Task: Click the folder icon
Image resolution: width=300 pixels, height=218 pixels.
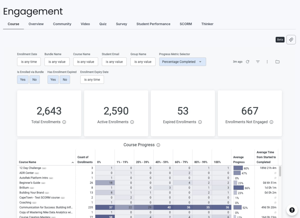Action: 277,62
